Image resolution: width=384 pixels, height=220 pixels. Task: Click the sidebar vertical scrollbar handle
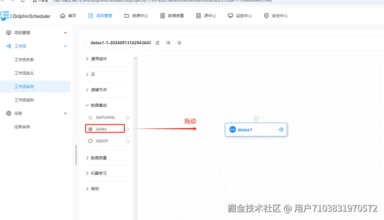coord(76,155)
